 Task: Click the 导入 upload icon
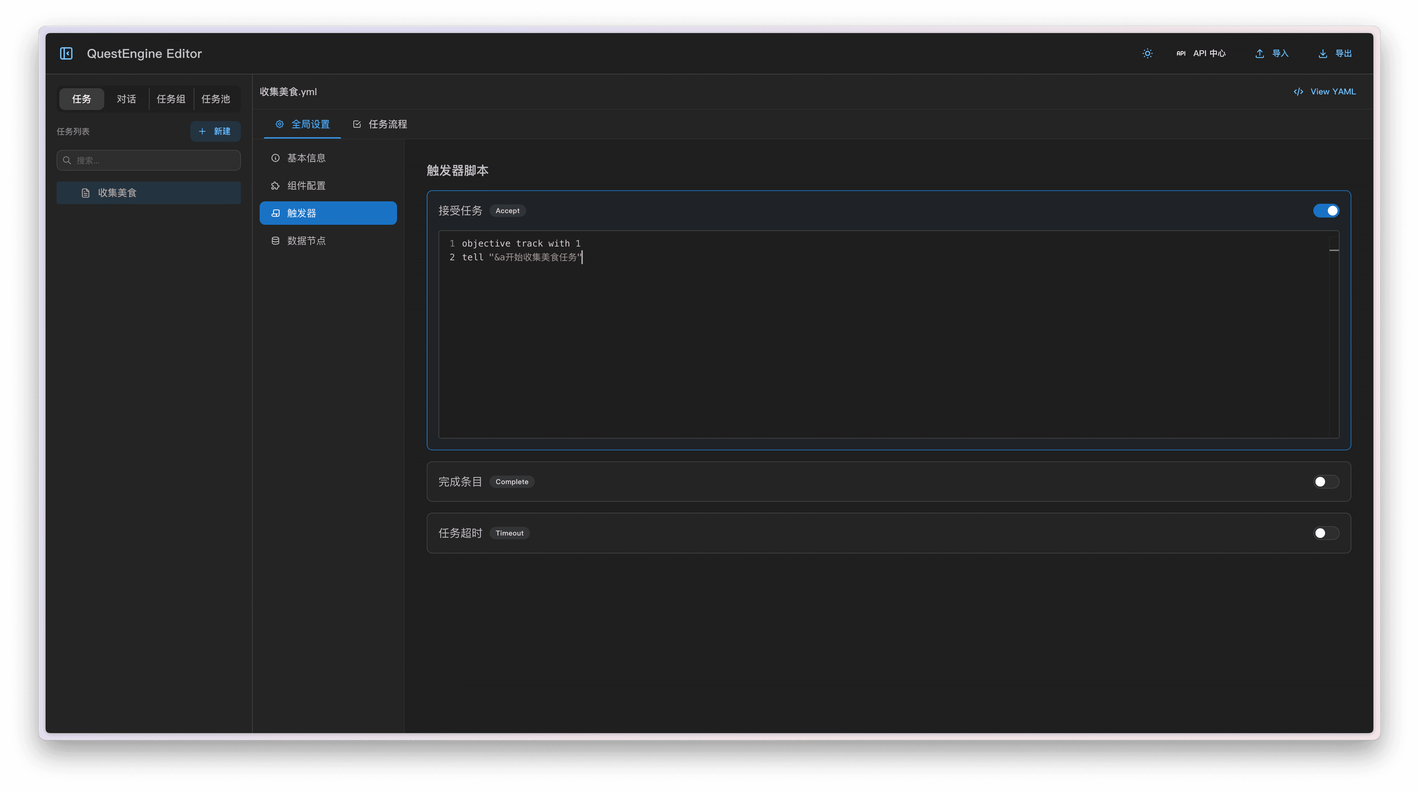pos(1259,54)
